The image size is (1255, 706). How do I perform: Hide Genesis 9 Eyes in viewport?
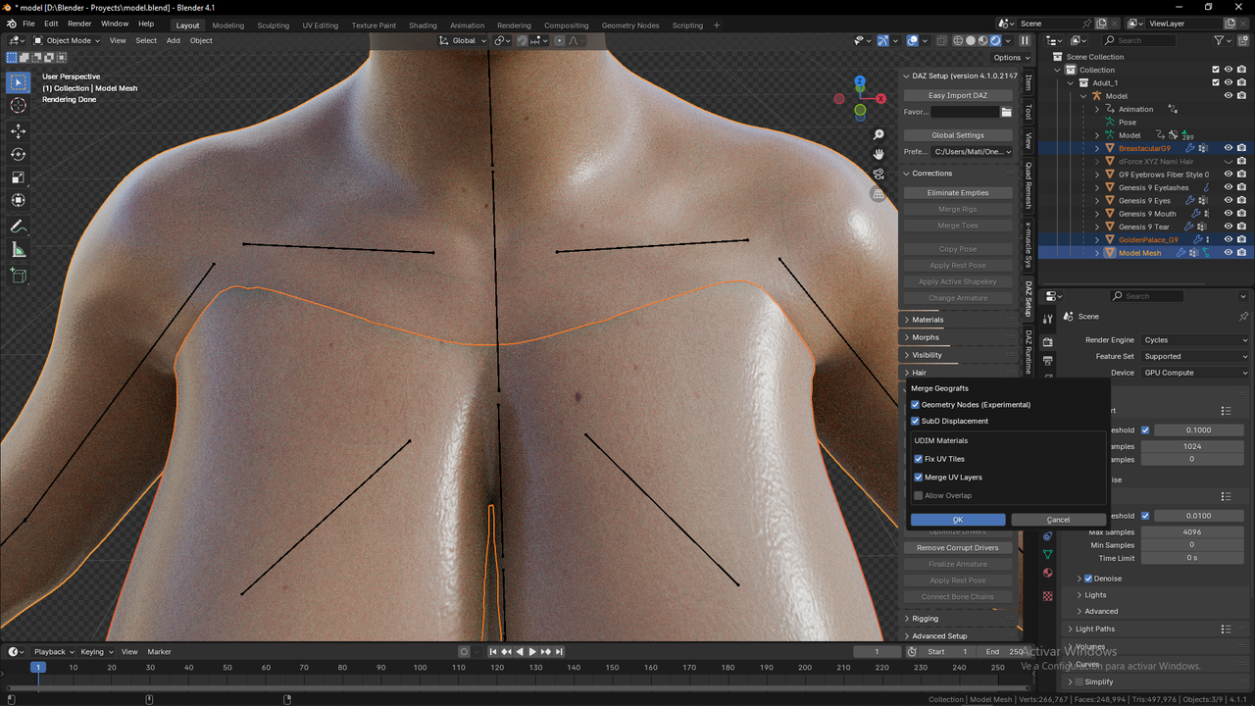coord(1228,200)
